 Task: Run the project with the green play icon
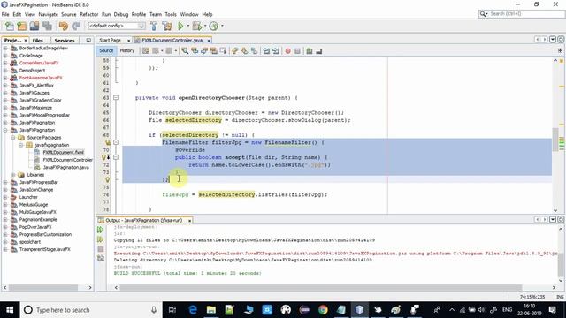[180, 26]
